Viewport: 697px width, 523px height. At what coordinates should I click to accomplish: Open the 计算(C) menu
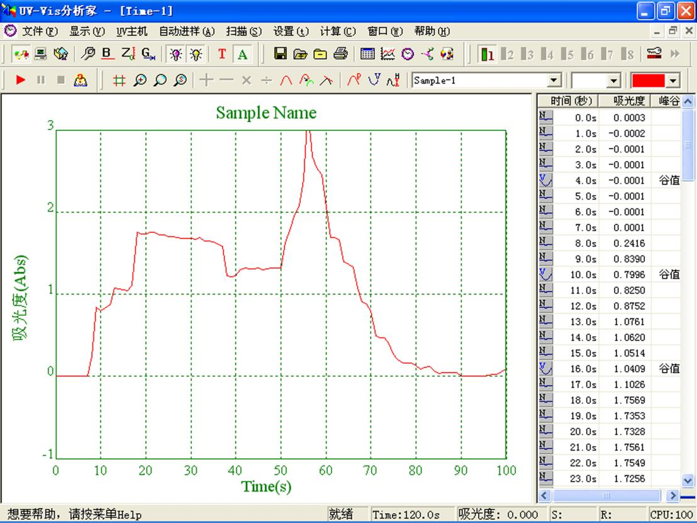tap(338, 31)
